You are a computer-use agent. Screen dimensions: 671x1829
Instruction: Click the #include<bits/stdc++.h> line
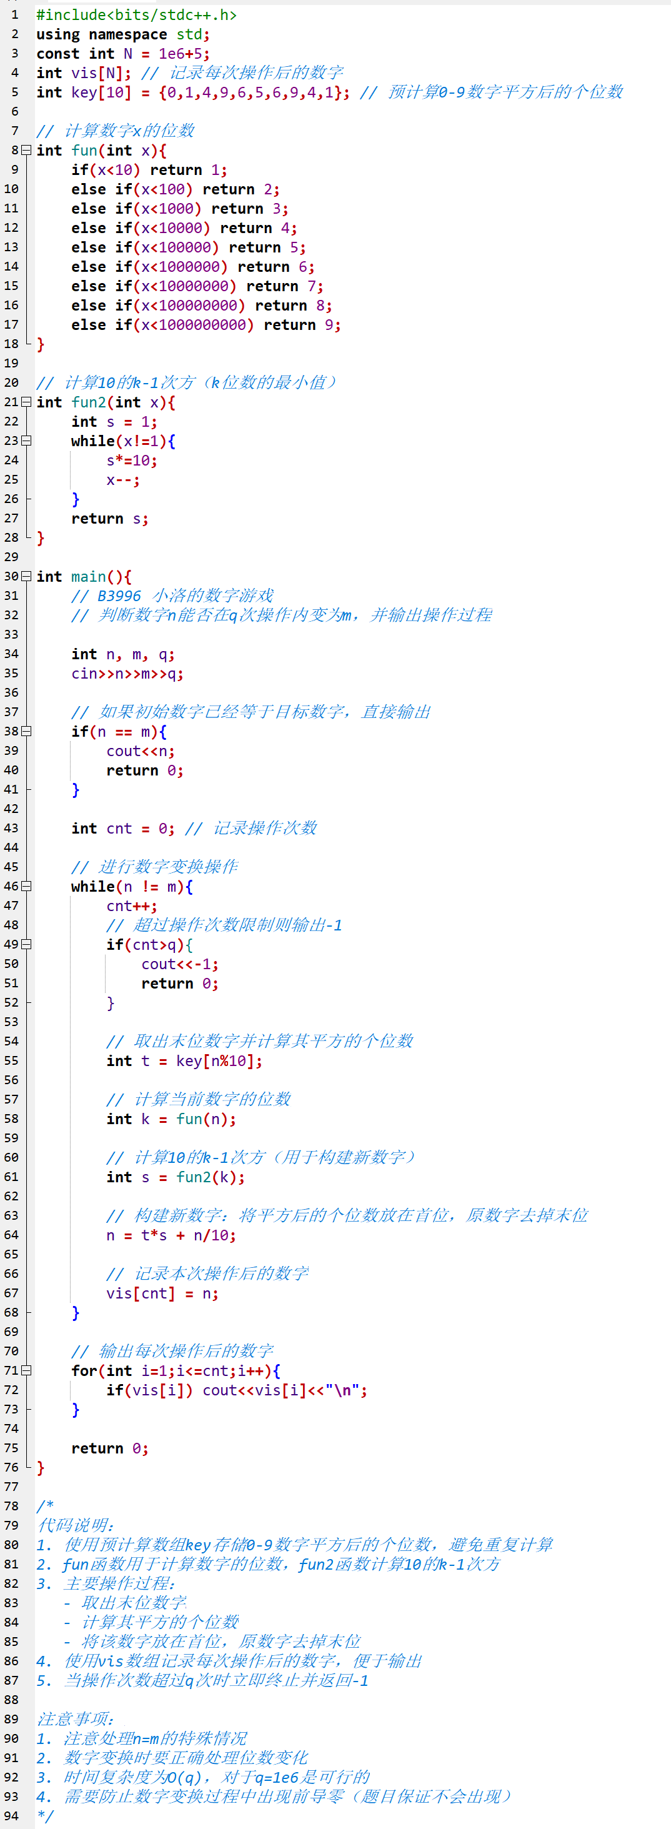(136, 15)
